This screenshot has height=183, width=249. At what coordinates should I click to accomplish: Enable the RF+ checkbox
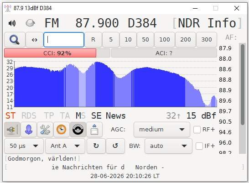pos(197,130)
